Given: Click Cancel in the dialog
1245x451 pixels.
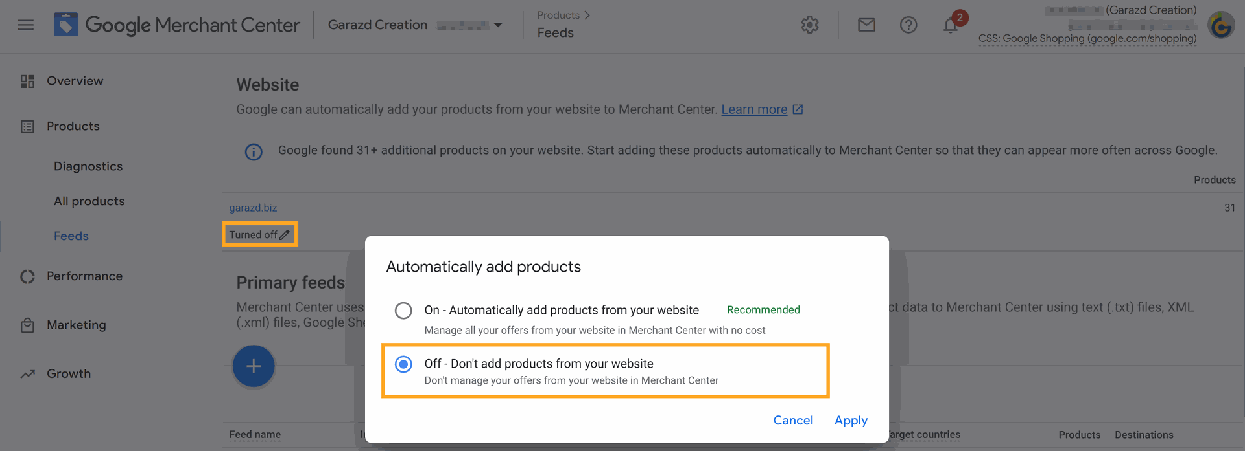Looking at the screenshot, I should (793, 421).
